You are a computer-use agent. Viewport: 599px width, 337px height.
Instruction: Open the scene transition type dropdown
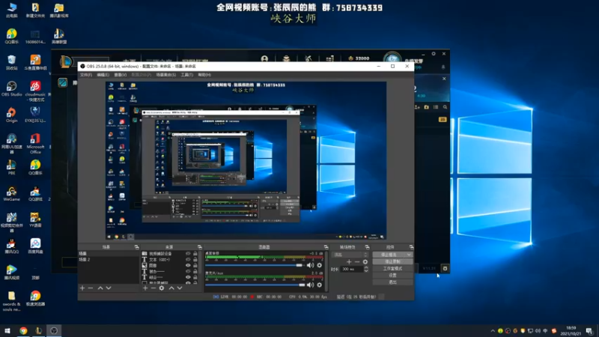(350, 255)
